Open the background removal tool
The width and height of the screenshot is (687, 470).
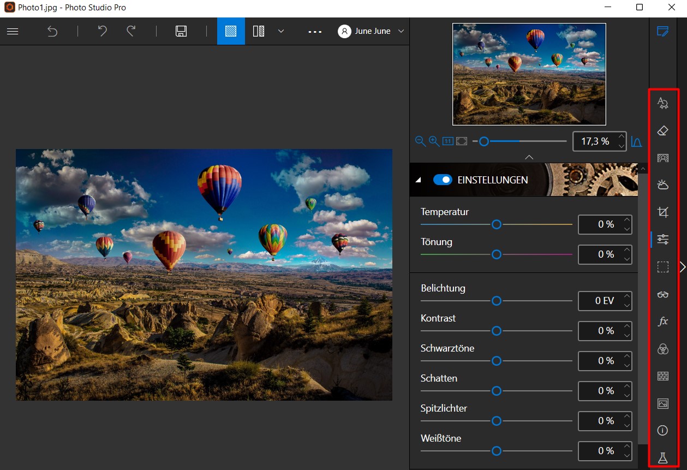click(663, 158)
